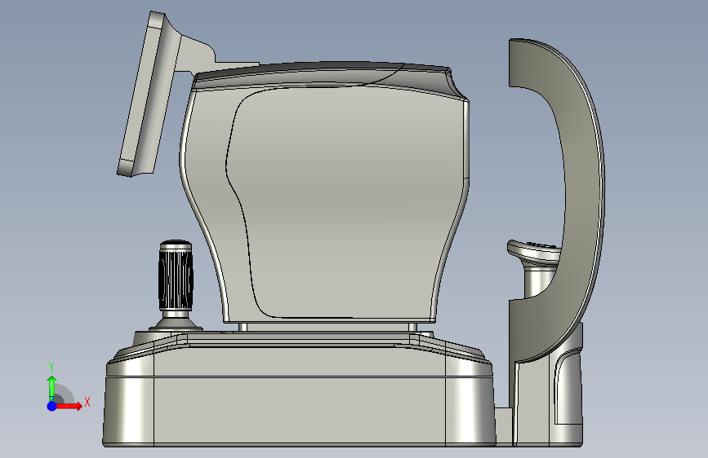Viewport: 708px width, 458px height.
Task: Click the green Y axis arrow
Action: (52, 388)
